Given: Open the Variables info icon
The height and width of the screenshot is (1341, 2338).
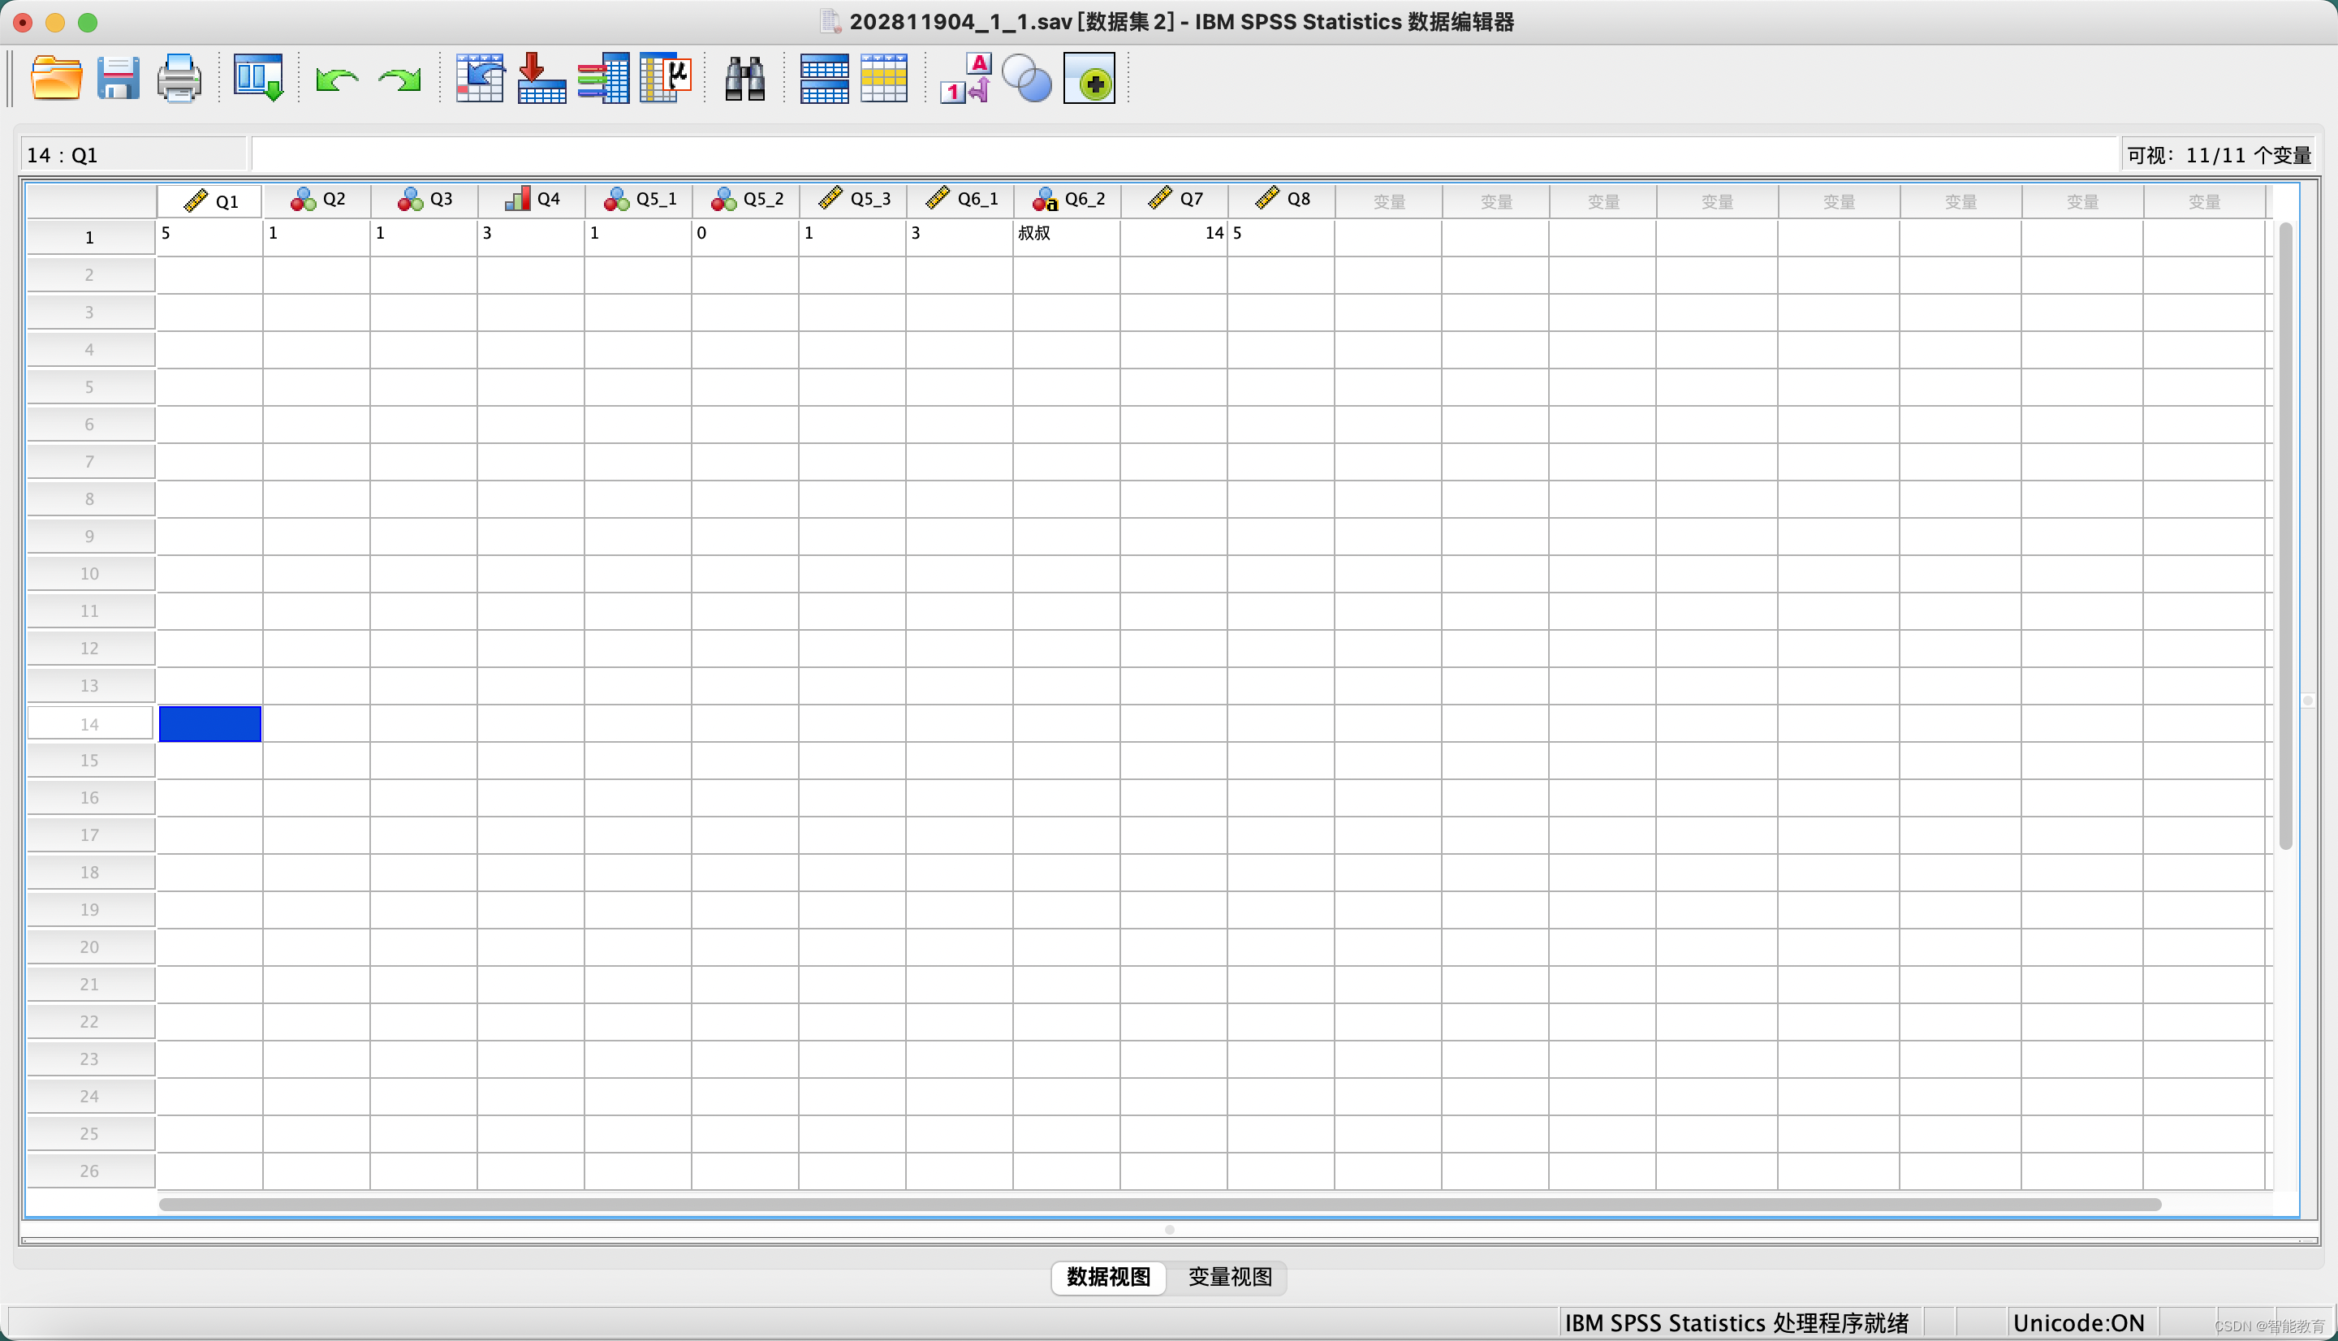Looking at the screenshot, I should pos(603,78).
